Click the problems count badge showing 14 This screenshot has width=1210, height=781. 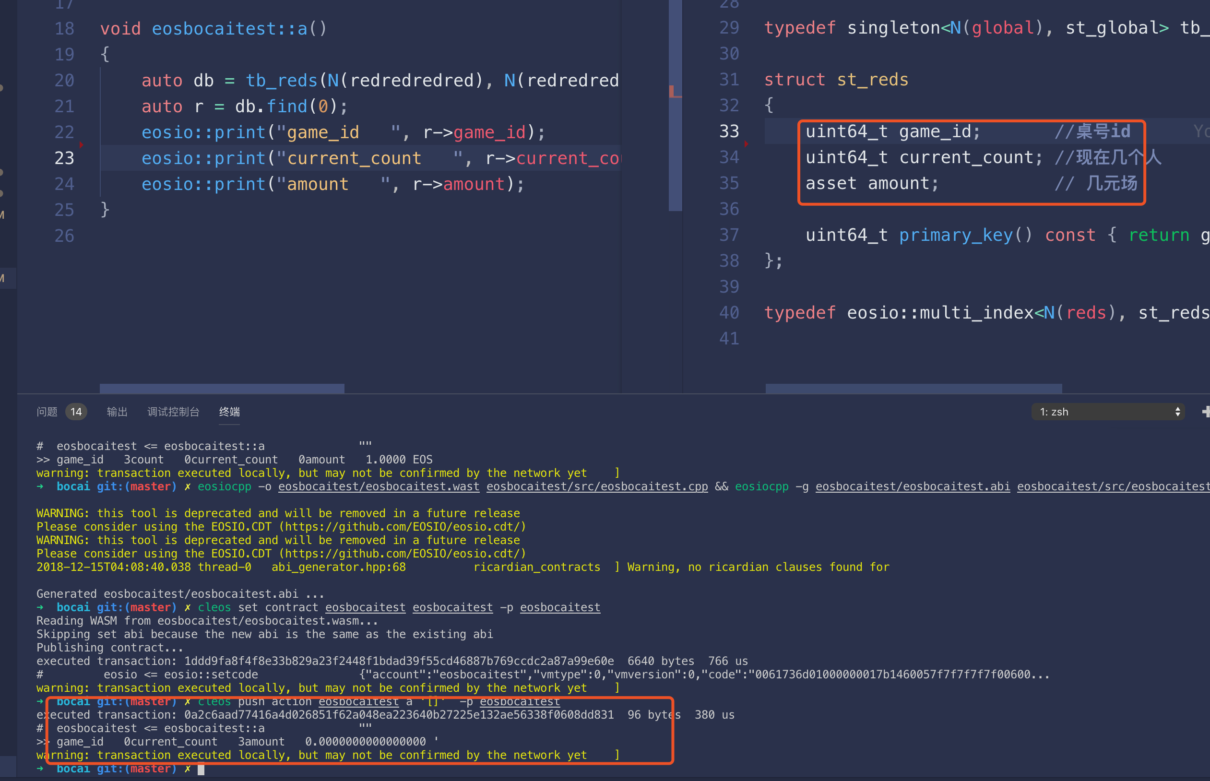[x=76, y=412]
